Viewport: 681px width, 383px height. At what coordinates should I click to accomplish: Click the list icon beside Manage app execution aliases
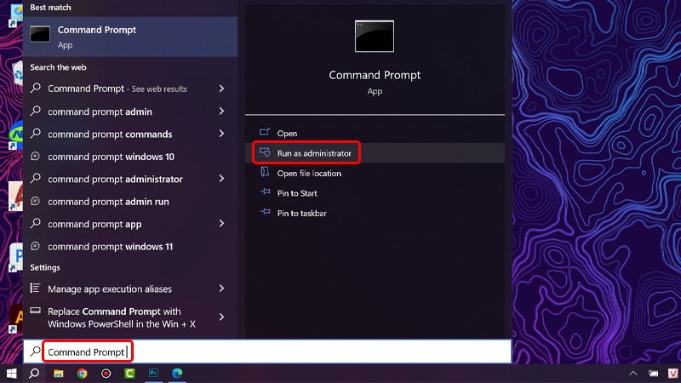point(35,288)
